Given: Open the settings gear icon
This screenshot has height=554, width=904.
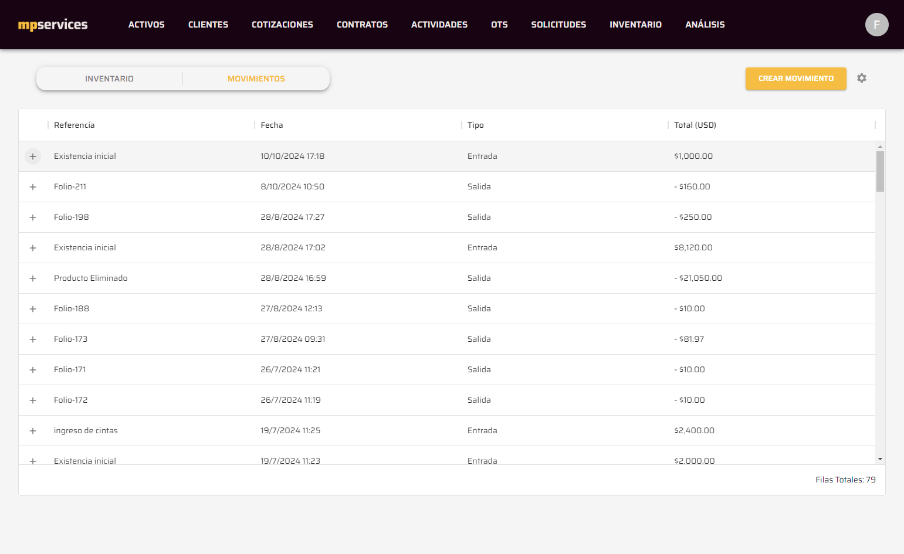Looking at the screenshot, I should point(861,78).
